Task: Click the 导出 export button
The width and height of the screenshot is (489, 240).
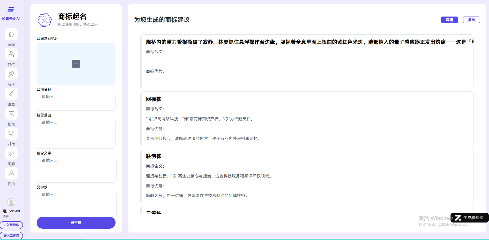Action: (x=449, y=20)
